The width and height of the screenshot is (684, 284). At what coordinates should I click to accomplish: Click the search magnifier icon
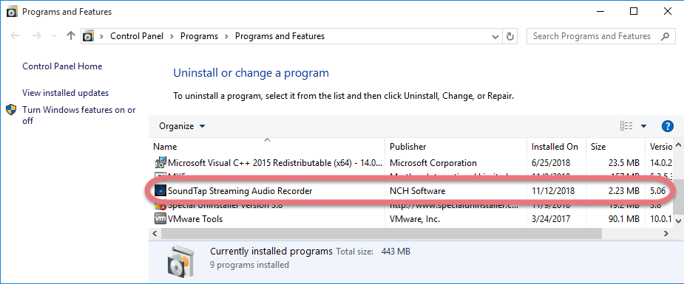tap(666, 36)
